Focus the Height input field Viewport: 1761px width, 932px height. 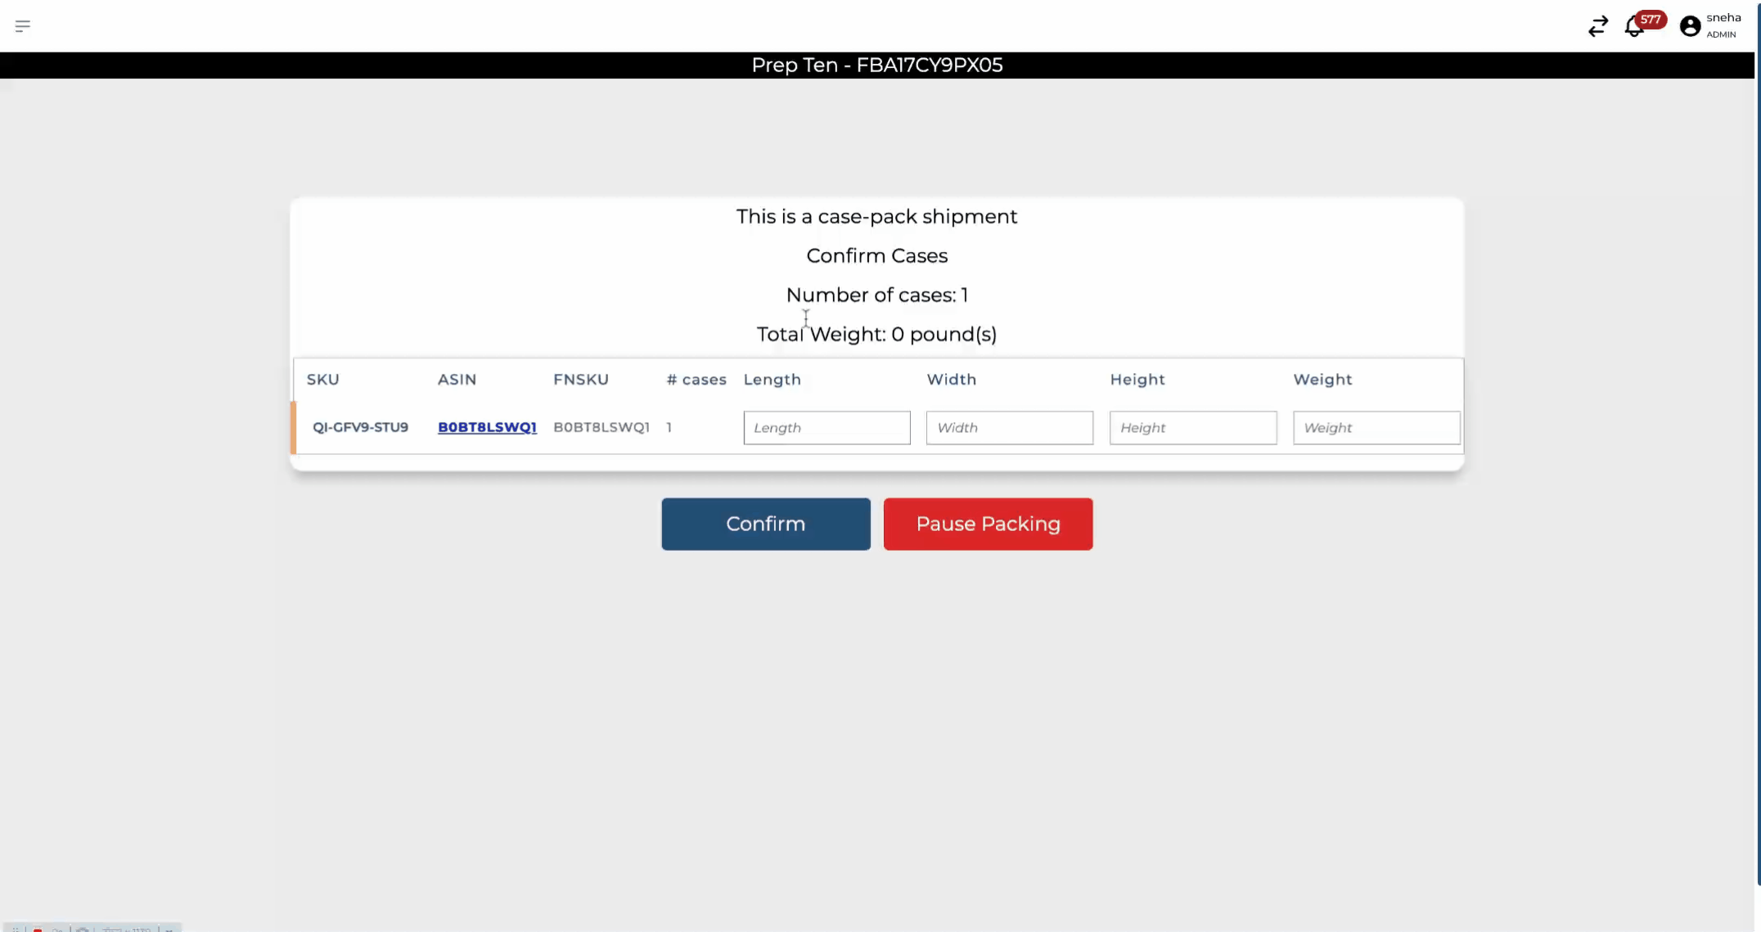(x=1192, y=428)
